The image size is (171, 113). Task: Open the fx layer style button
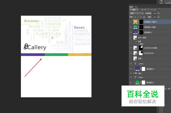(x=166, y=89)
